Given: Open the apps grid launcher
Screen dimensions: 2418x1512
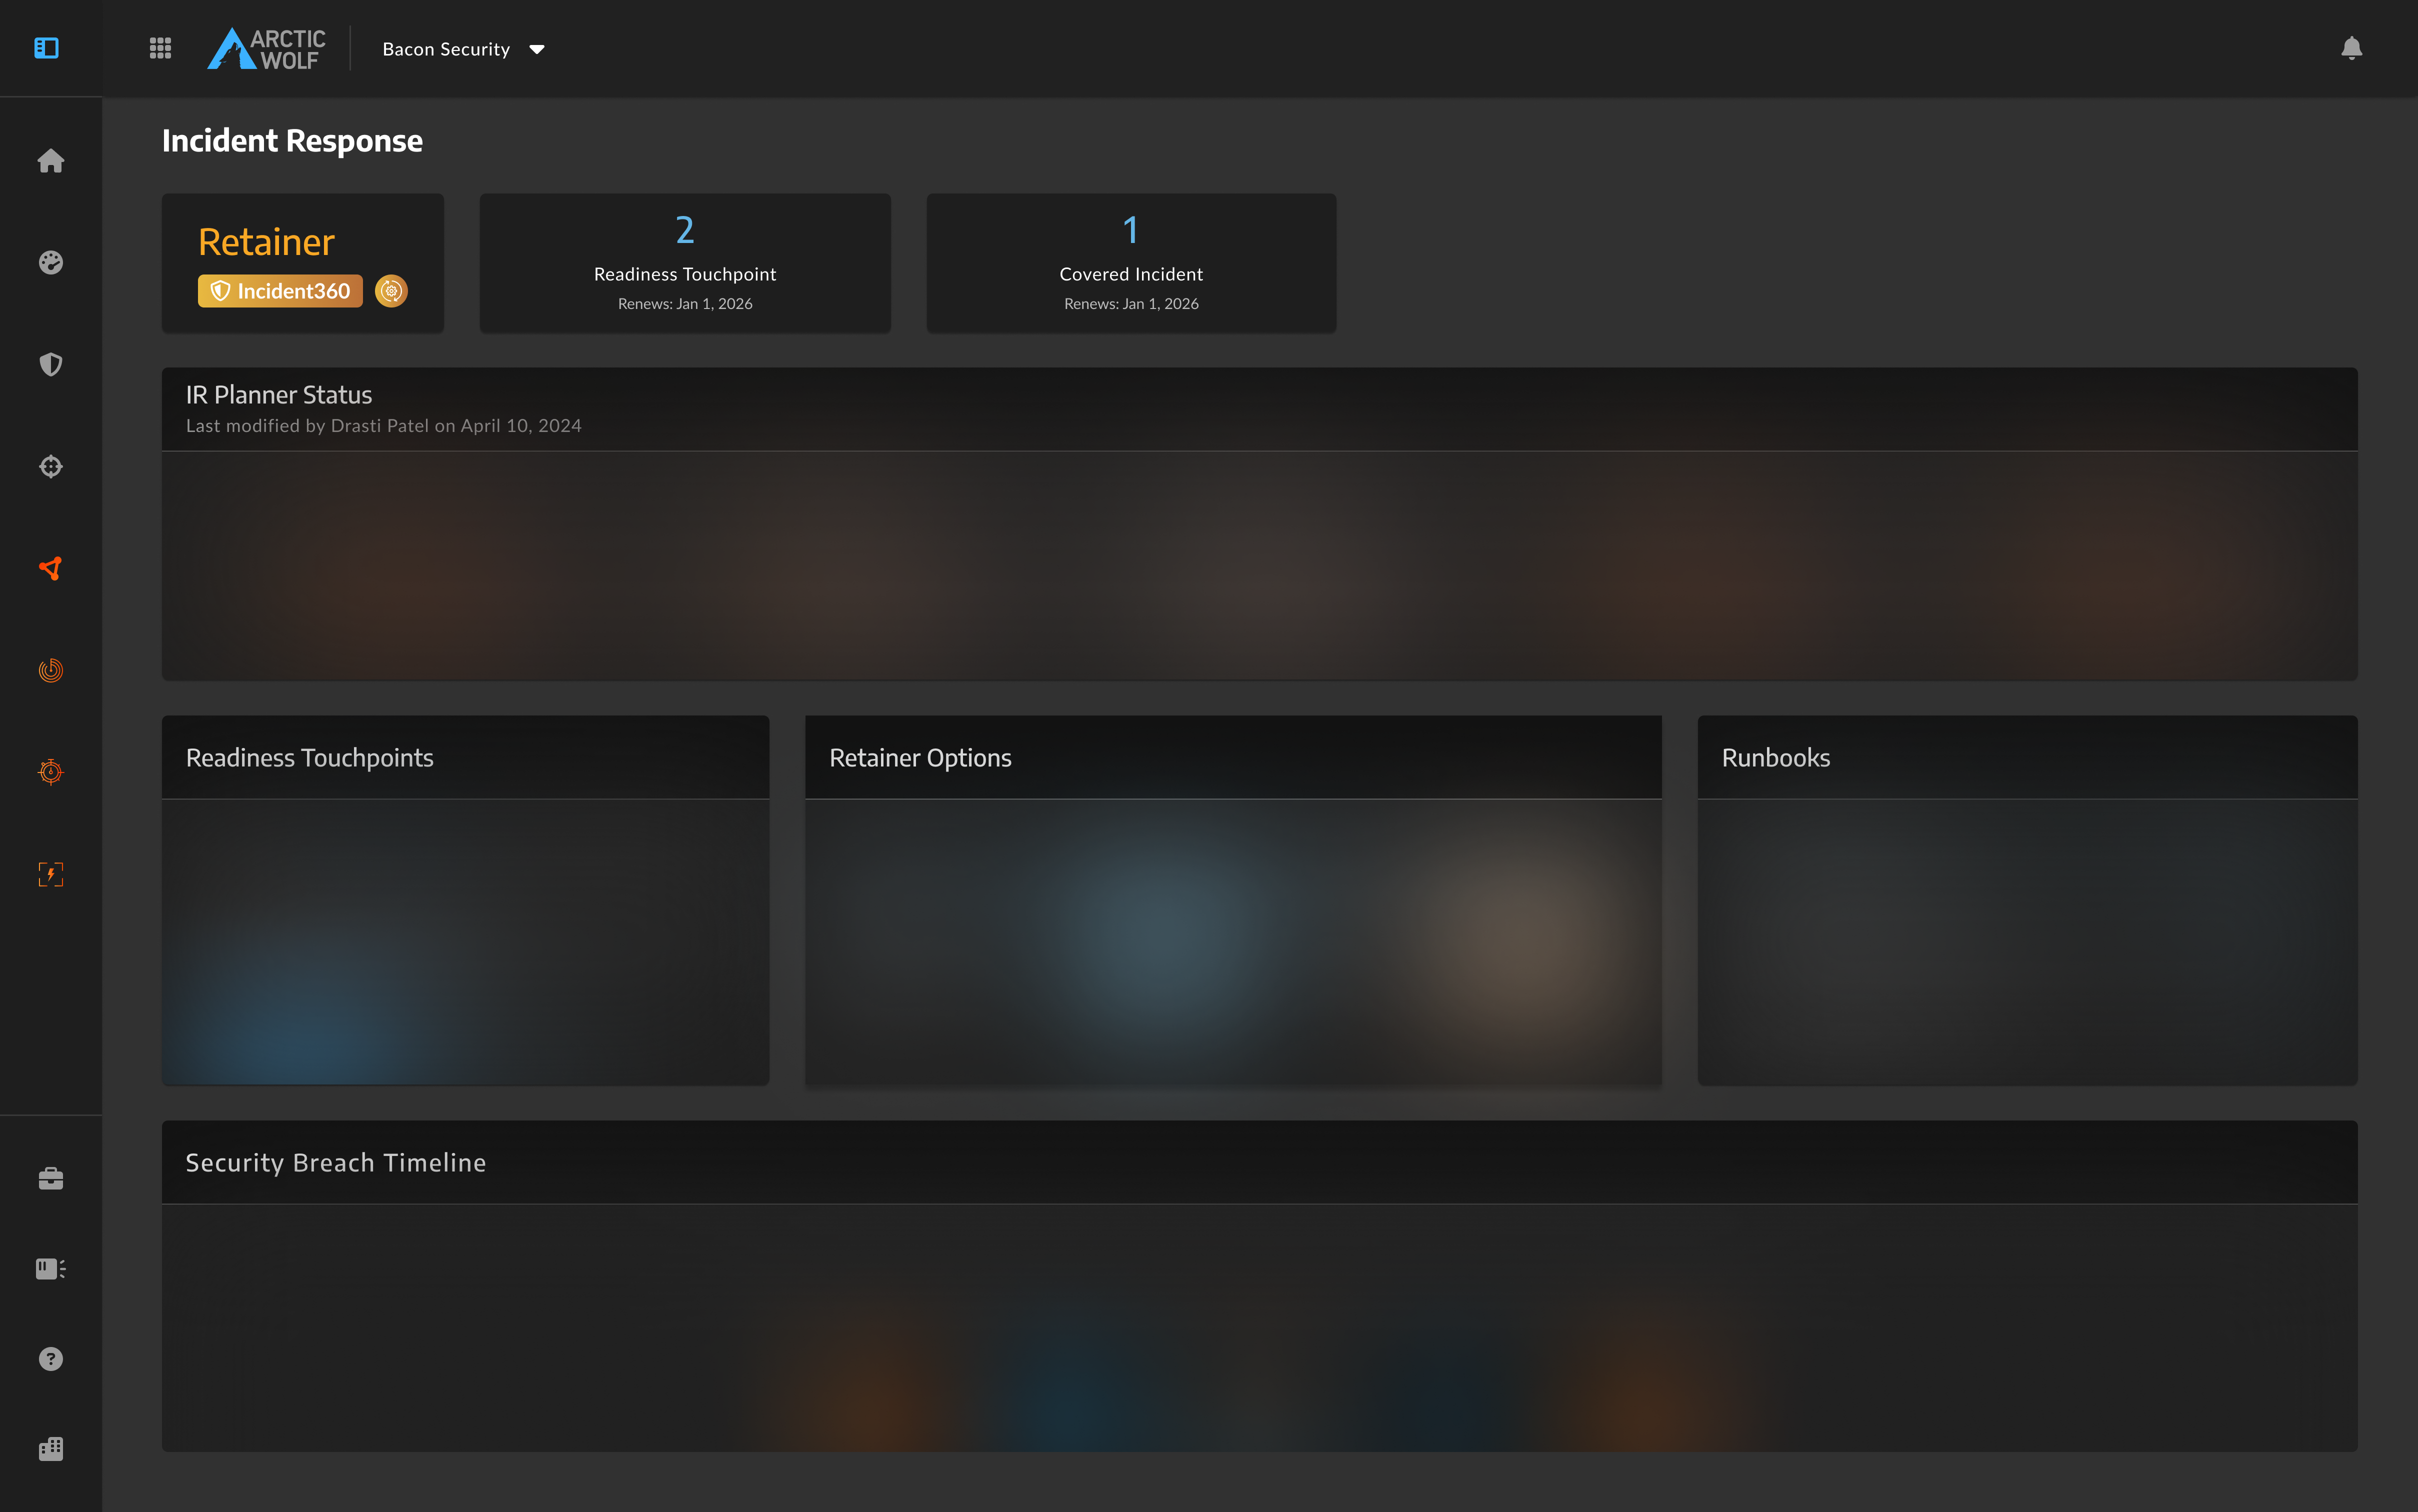Looking at the screenshot, I should 160,48.
